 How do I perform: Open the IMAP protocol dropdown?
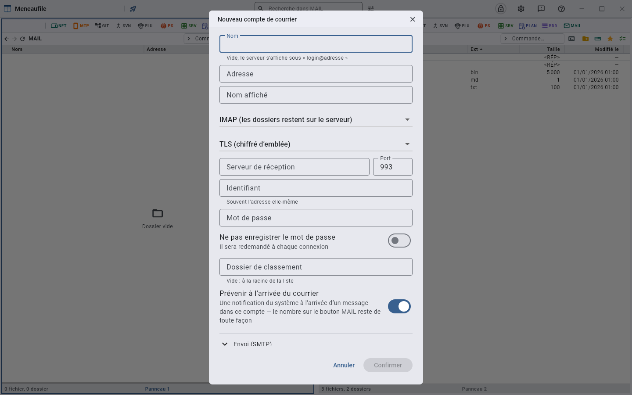[316, 119]
